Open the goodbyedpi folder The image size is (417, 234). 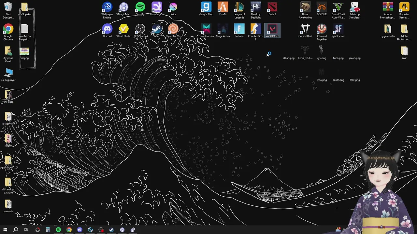click(8, 162)
